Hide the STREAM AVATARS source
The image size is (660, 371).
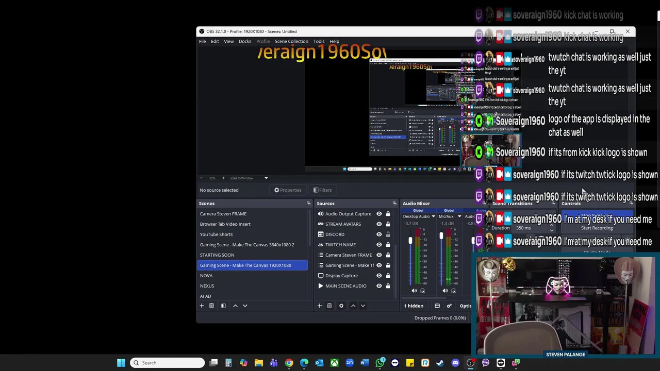(x=379, y=224)
